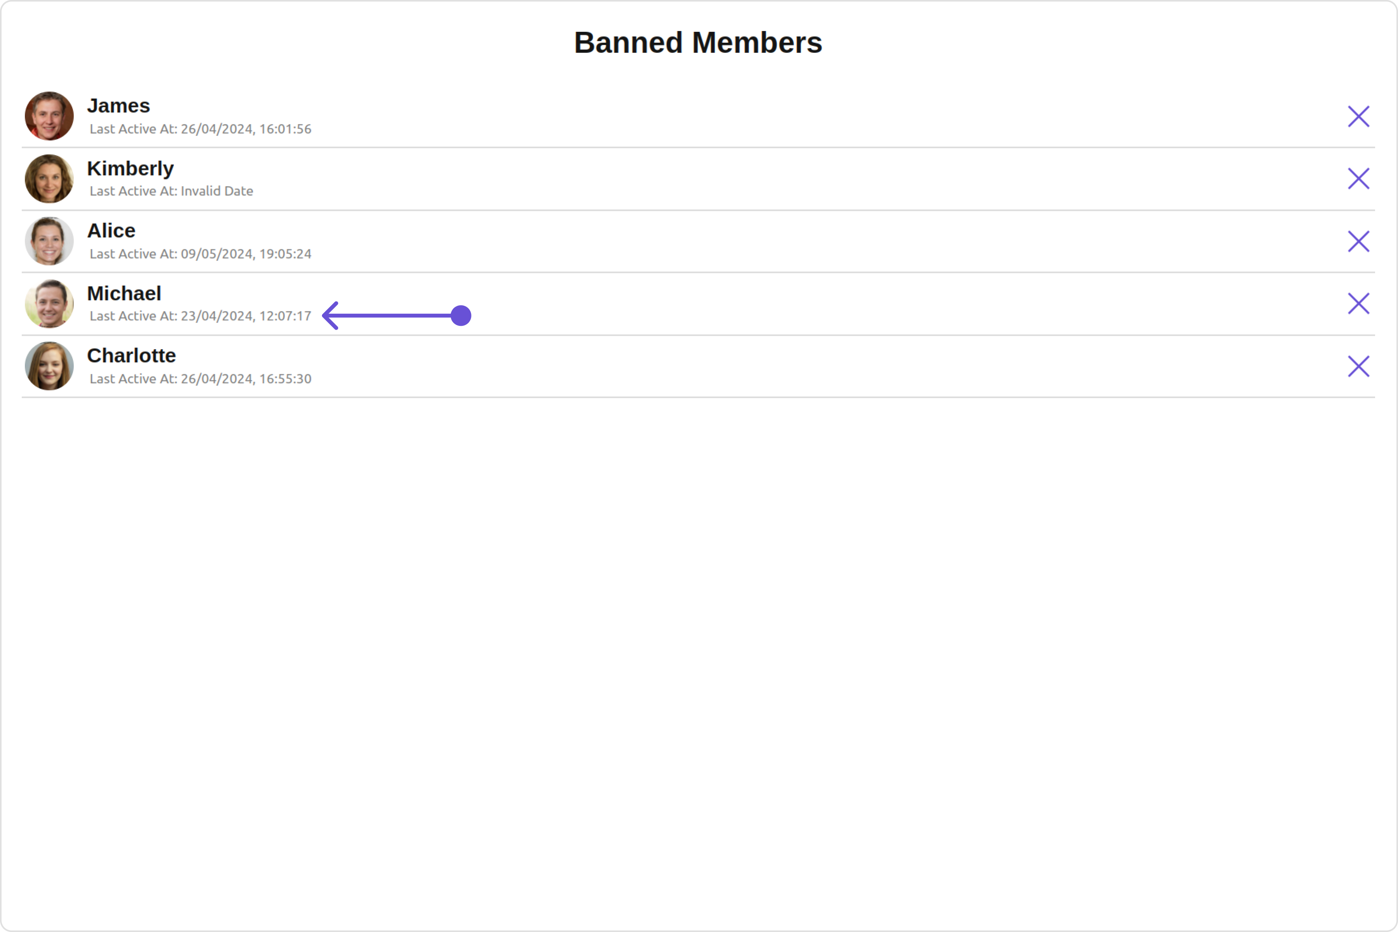The width and height of the screenshot is (1398, 932).
Task: Select the name Charlotte
Action: point(131,355)
